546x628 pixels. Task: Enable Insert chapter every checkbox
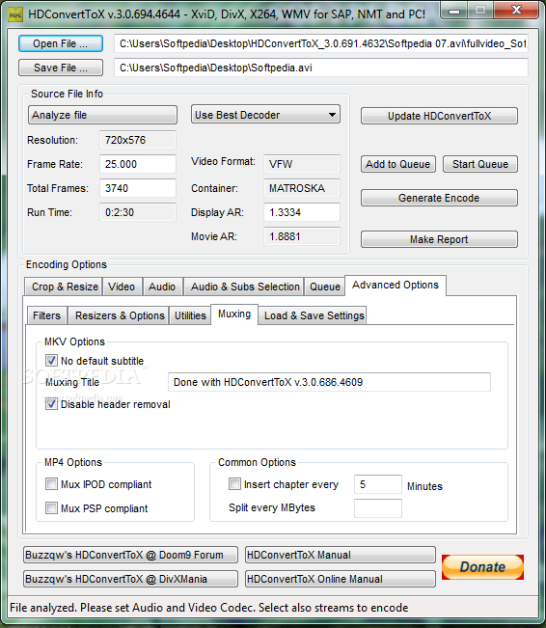(x=234, y=484)
